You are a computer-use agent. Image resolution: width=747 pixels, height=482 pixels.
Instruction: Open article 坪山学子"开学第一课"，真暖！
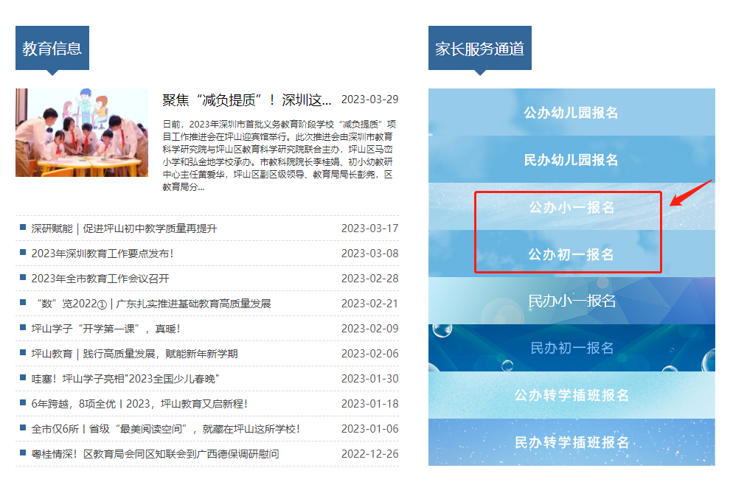[x=105, y=329]
